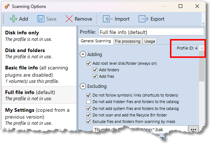211x145 pixels.
Task: Select the My Settings profile
Action: tap(39, 116)
